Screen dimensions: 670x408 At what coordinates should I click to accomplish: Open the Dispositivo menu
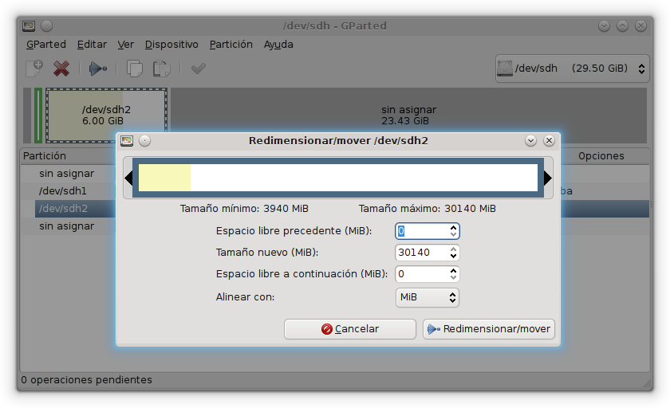pos(171,45)
